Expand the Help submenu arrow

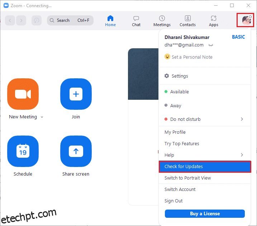tap(242, 155)
